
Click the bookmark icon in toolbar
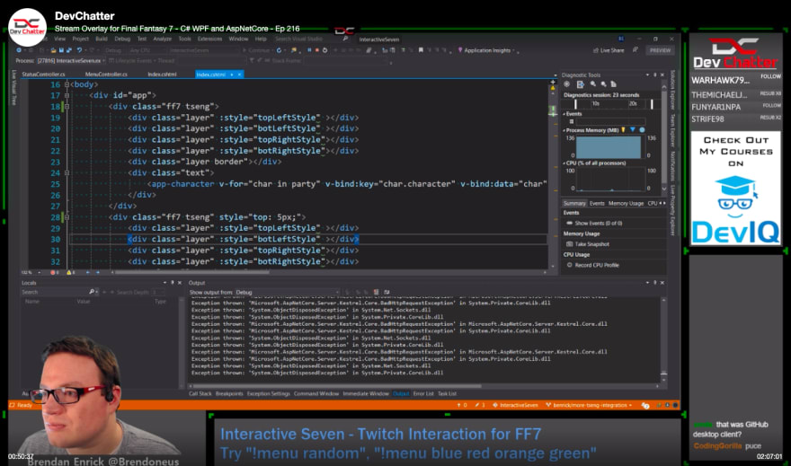[x=421, y=50]
